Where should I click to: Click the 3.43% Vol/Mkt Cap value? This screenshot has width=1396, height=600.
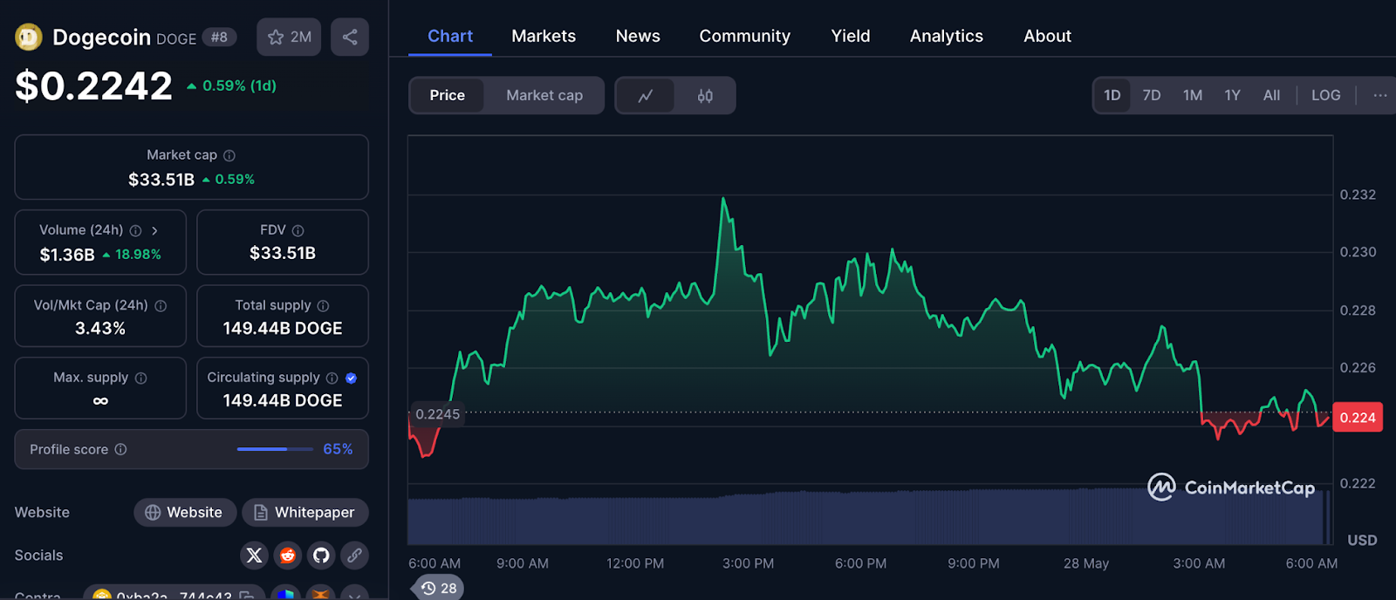[100, 329]
